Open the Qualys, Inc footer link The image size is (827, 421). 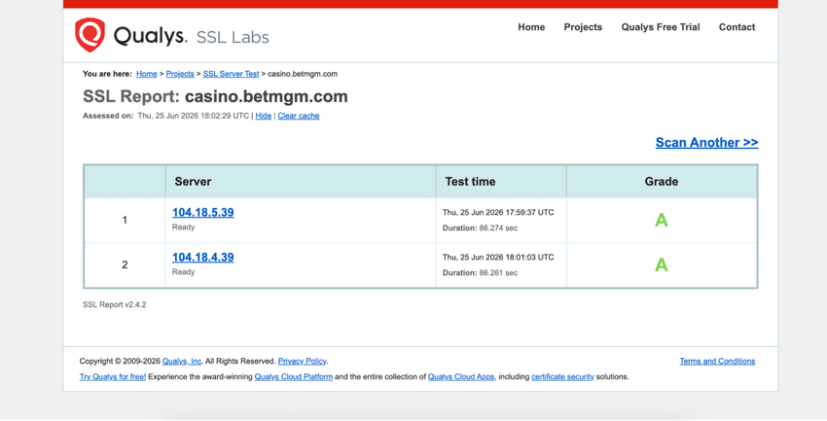(182, 361)
